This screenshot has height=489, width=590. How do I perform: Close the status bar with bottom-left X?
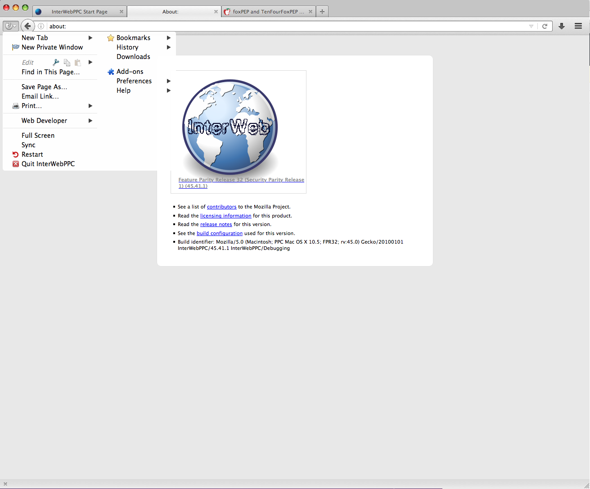(5, 484)
